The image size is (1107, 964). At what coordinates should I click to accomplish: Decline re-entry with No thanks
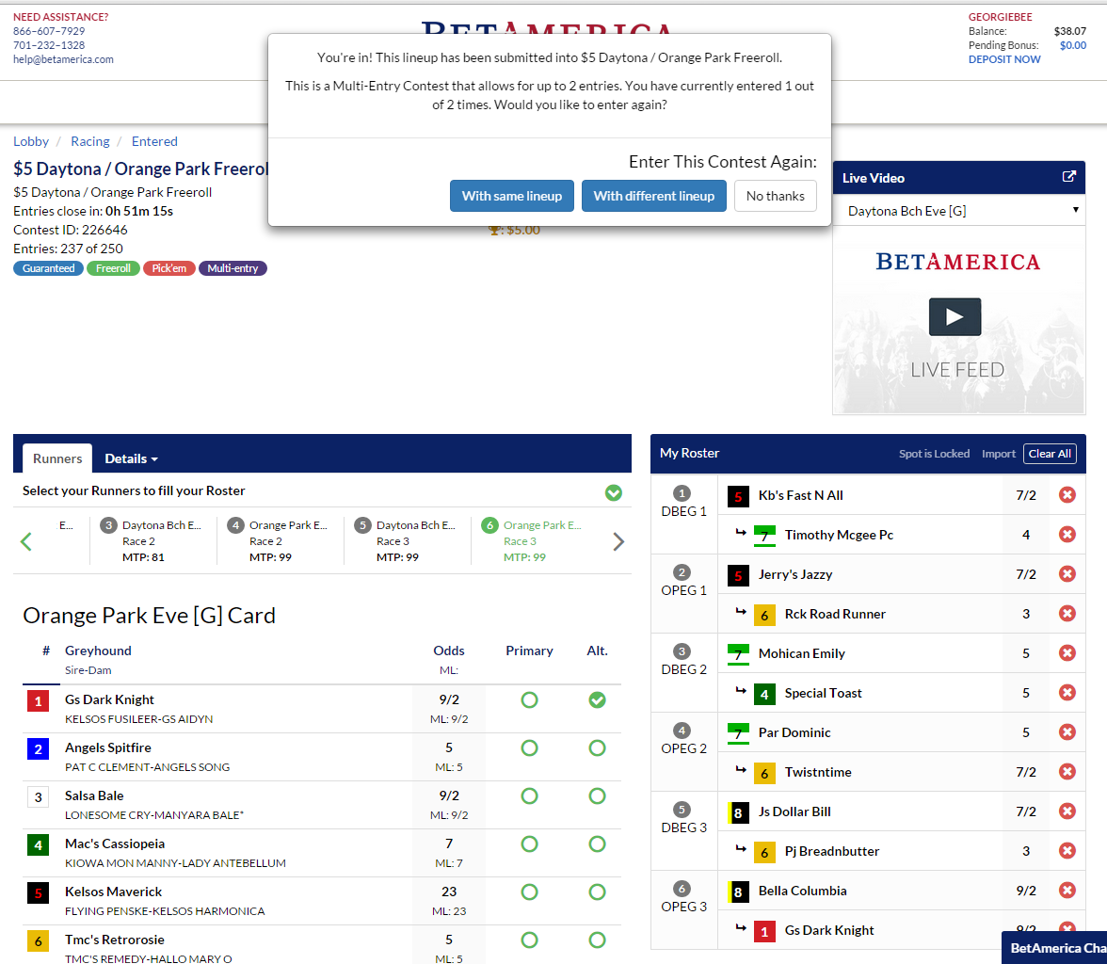point(775,196)
